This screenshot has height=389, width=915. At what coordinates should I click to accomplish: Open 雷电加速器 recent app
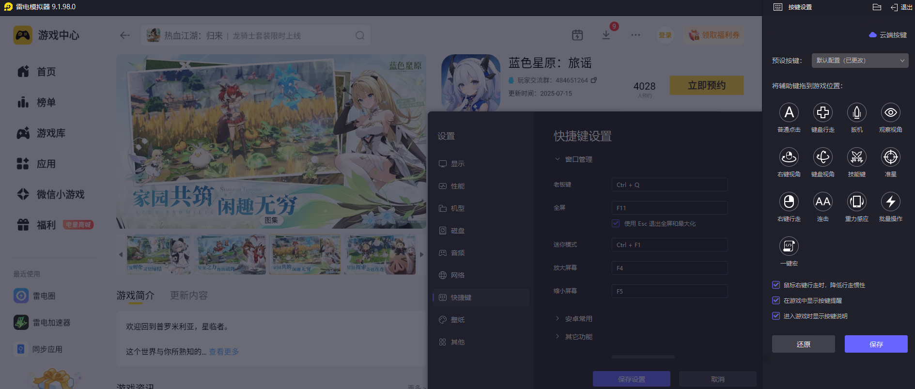tap(42, 322)
